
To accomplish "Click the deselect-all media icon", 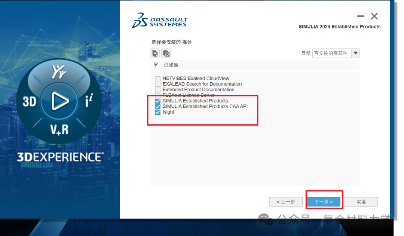I will pos(166,53).
